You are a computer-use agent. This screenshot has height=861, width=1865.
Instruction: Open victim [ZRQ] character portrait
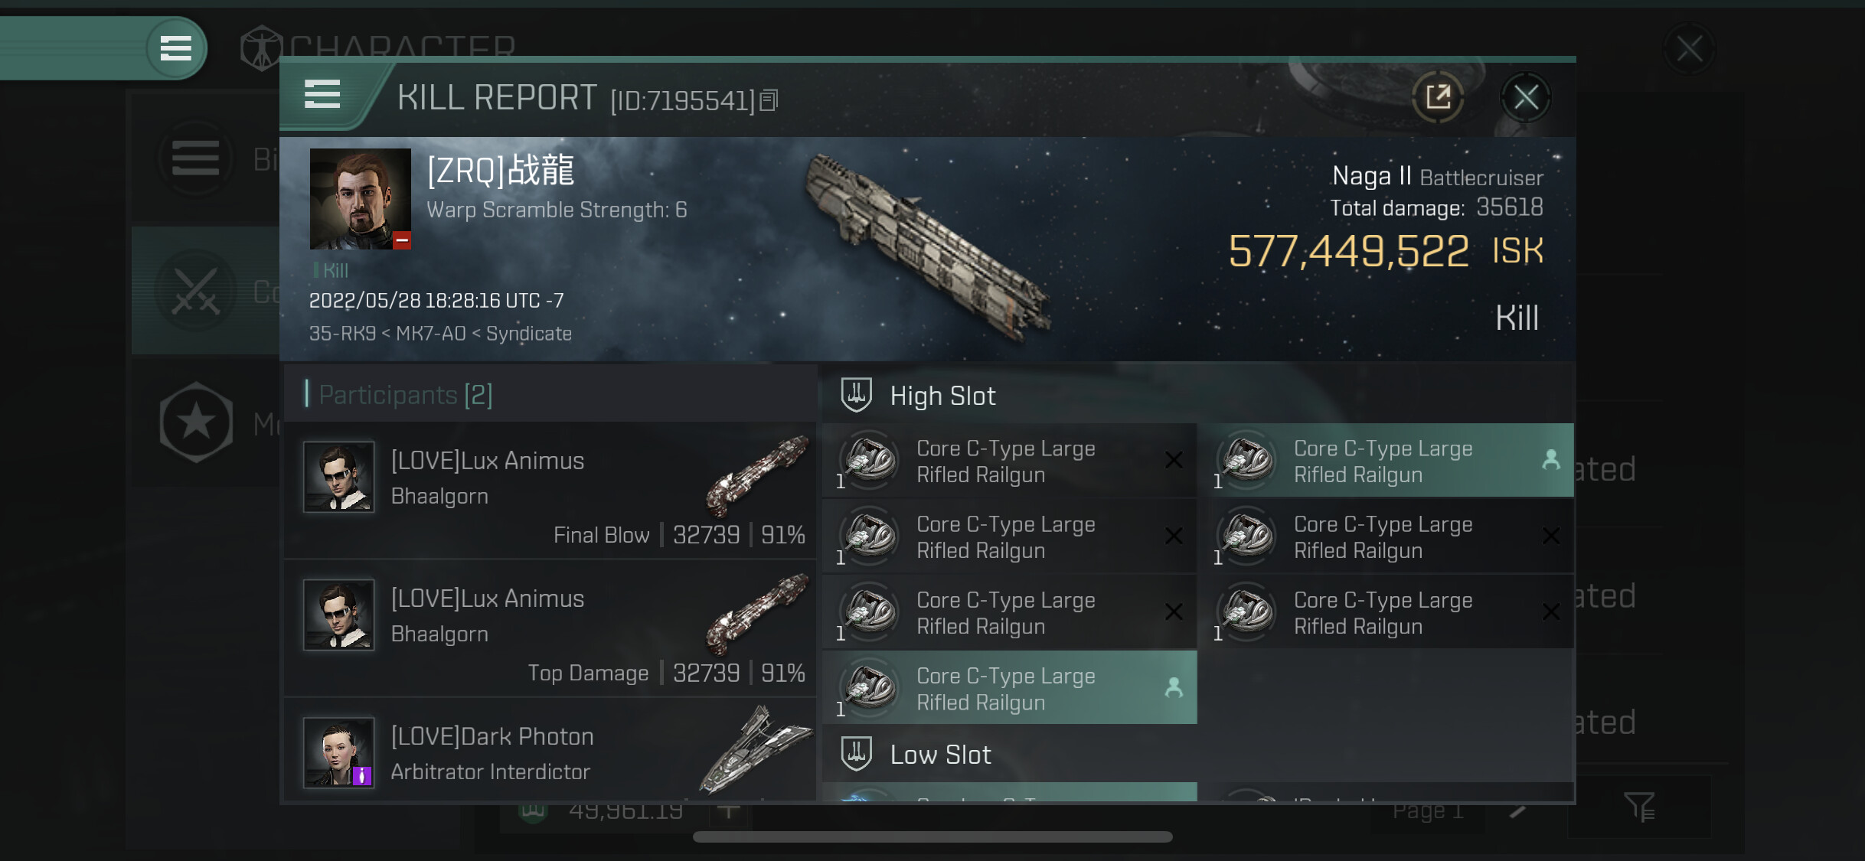360,199
